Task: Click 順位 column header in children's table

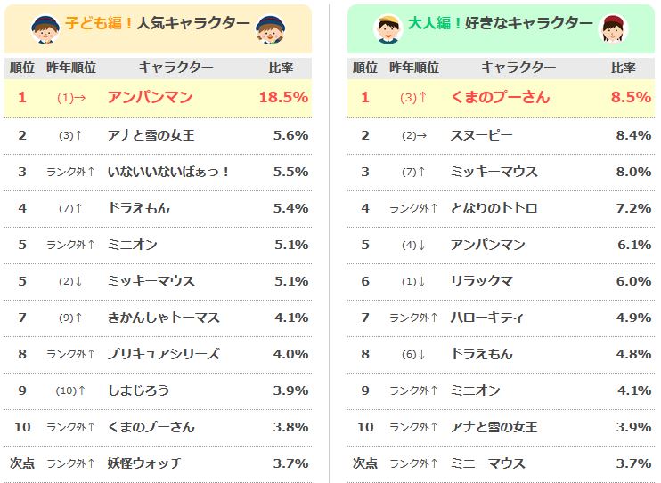Action: coord(22,68)
